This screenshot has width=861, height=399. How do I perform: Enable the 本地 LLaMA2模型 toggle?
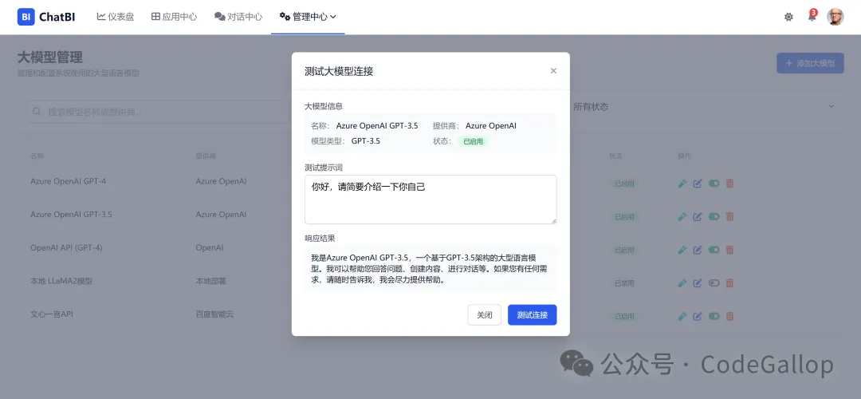(714, 283)
